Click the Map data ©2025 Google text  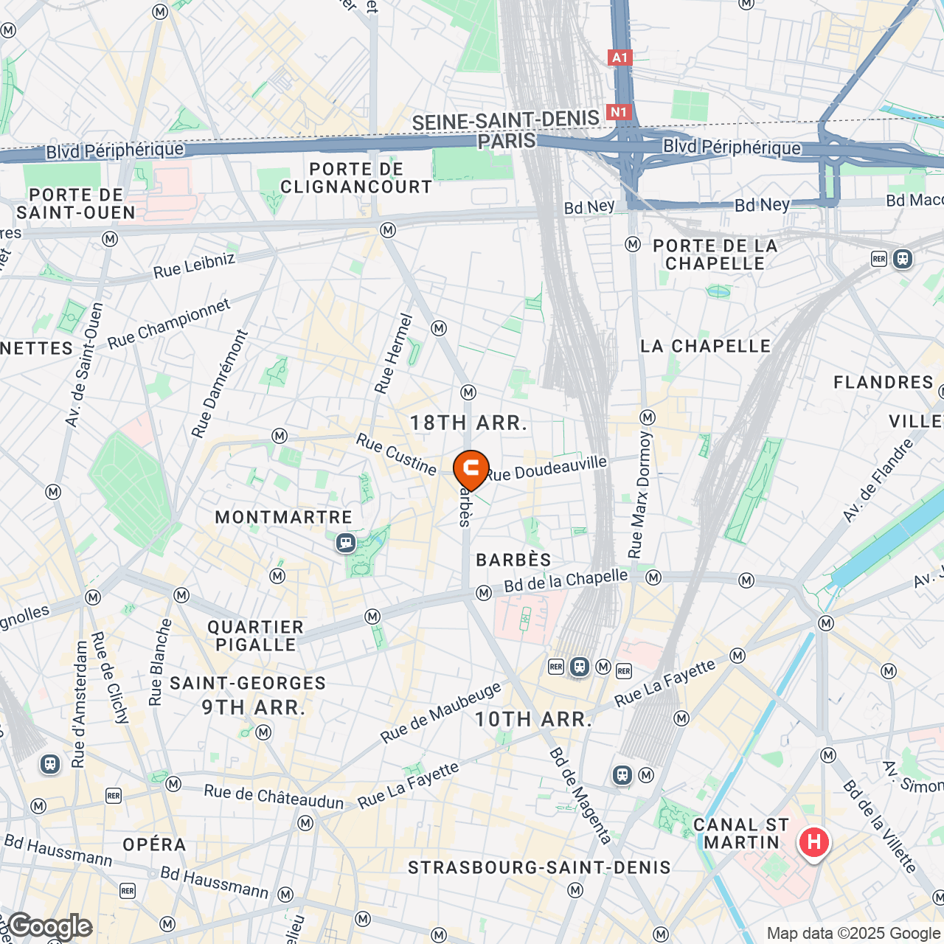tap(853, 934)
